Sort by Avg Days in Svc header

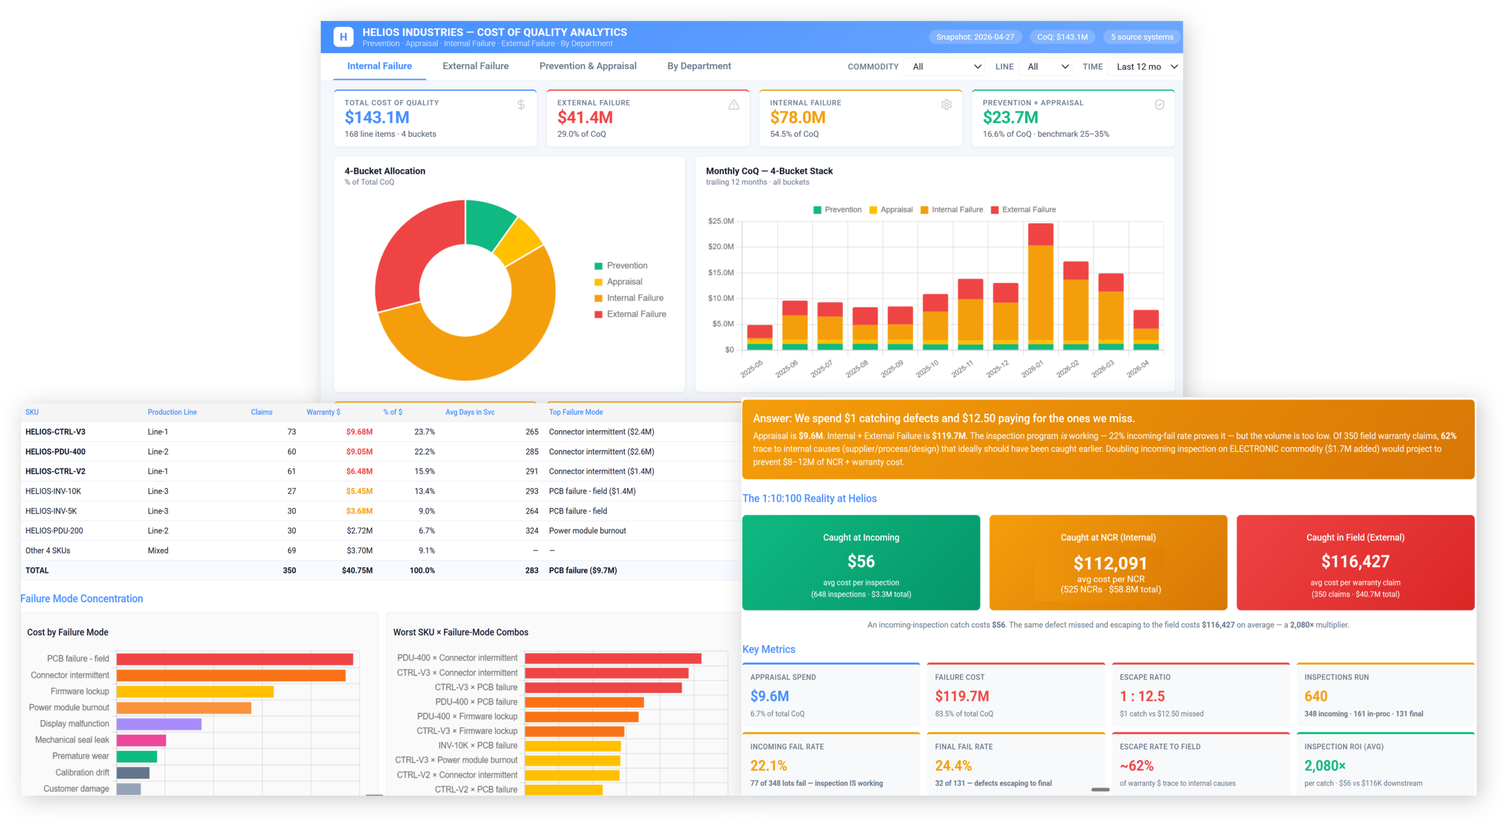click(x=470, y=412)
